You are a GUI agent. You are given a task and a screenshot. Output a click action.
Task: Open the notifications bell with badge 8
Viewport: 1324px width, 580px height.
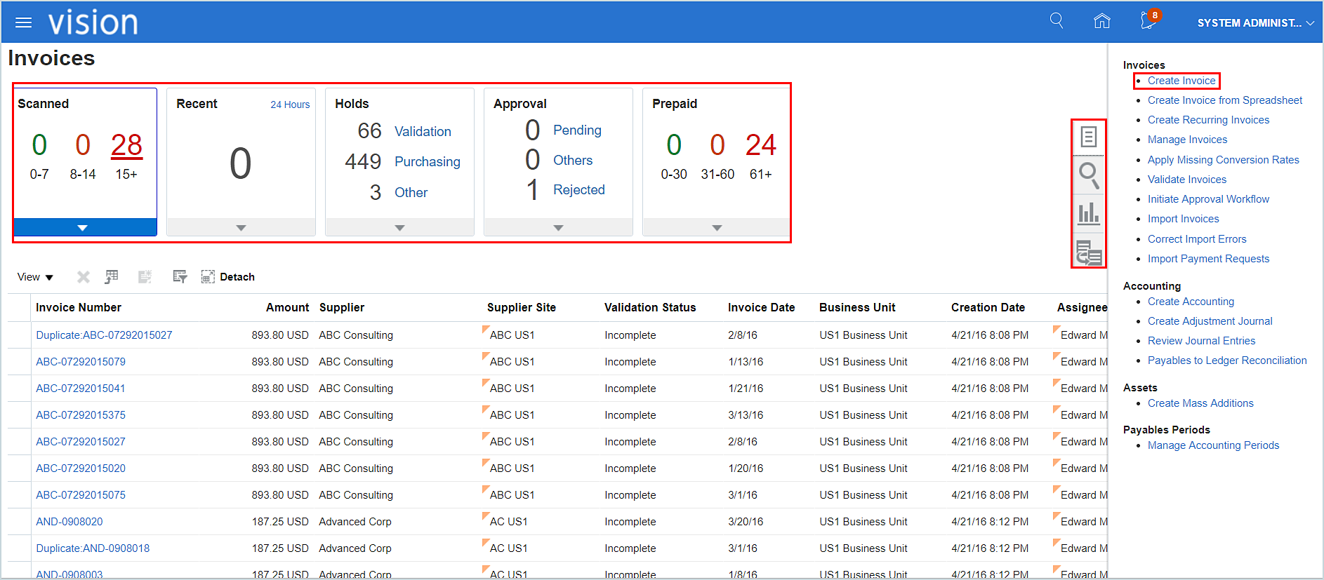1148,21
